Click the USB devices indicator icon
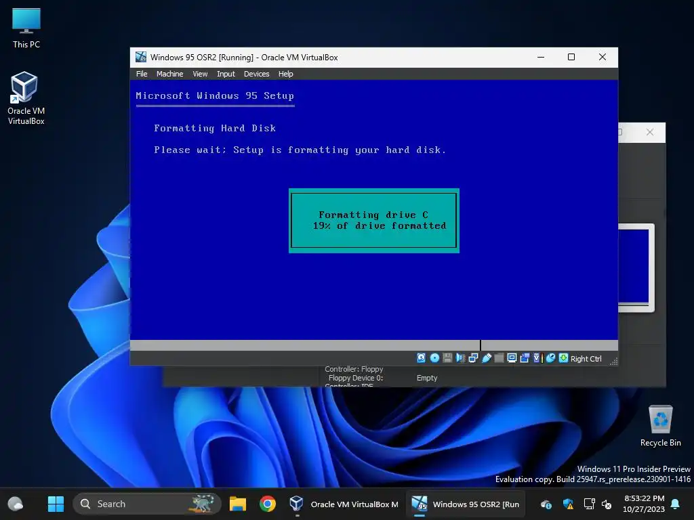 pyautogui.click(x=486, y=358)
